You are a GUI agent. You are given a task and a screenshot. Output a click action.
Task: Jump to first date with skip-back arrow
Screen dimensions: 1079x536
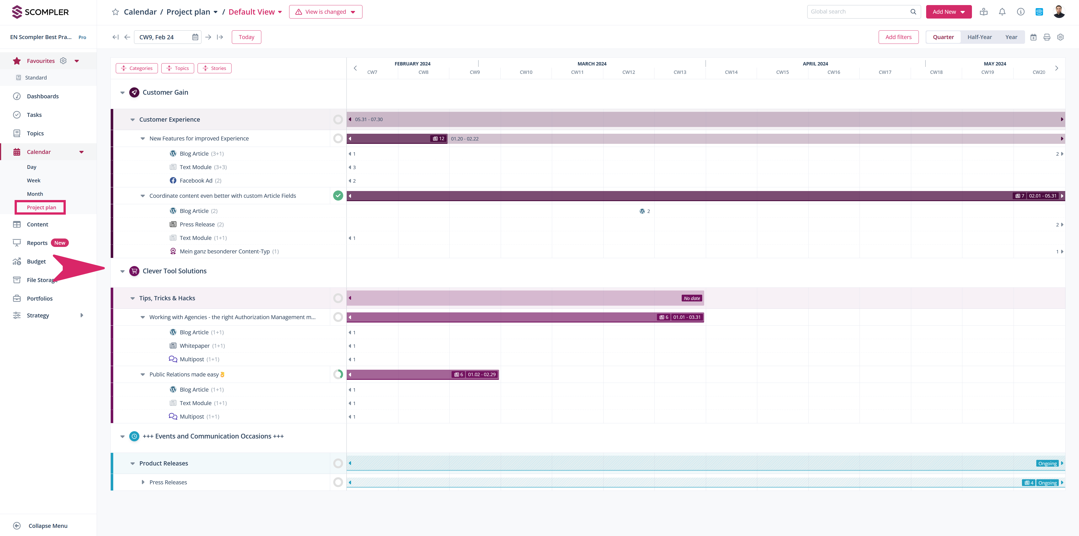(115, 37)
